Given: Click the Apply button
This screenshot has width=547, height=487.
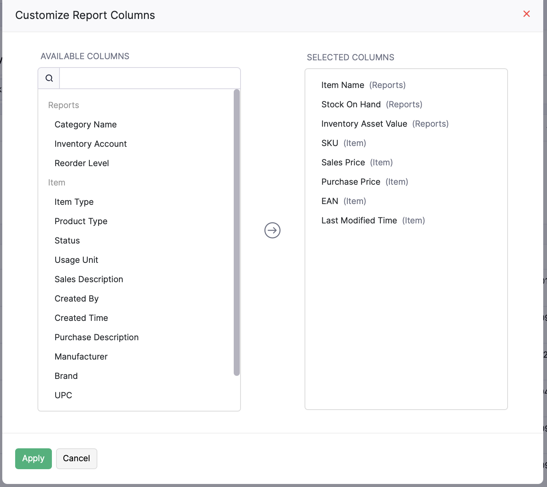Looking at the screenshot, I should 33,459.
